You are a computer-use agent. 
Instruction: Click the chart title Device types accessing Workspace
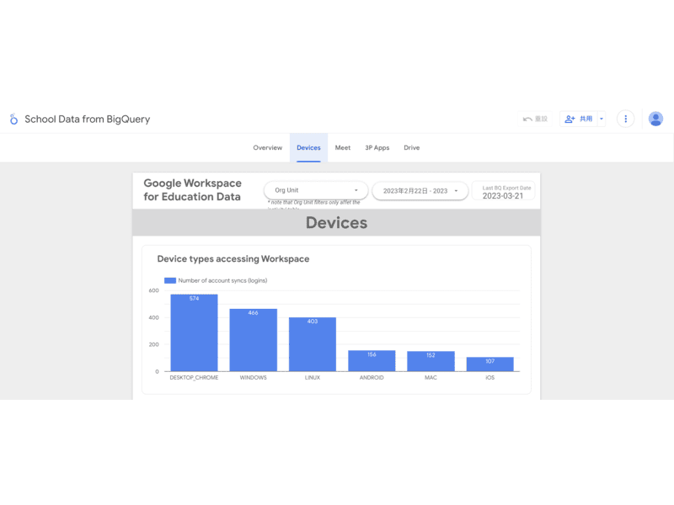(x=233, y=259)
